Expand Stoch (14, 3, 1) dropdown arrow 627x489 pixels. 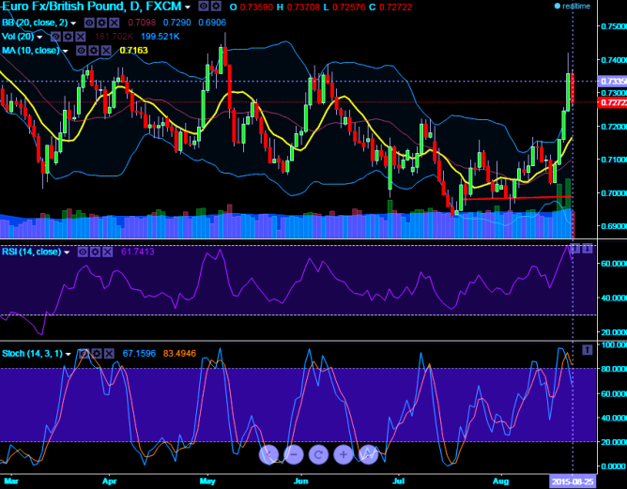pos(69,354)
